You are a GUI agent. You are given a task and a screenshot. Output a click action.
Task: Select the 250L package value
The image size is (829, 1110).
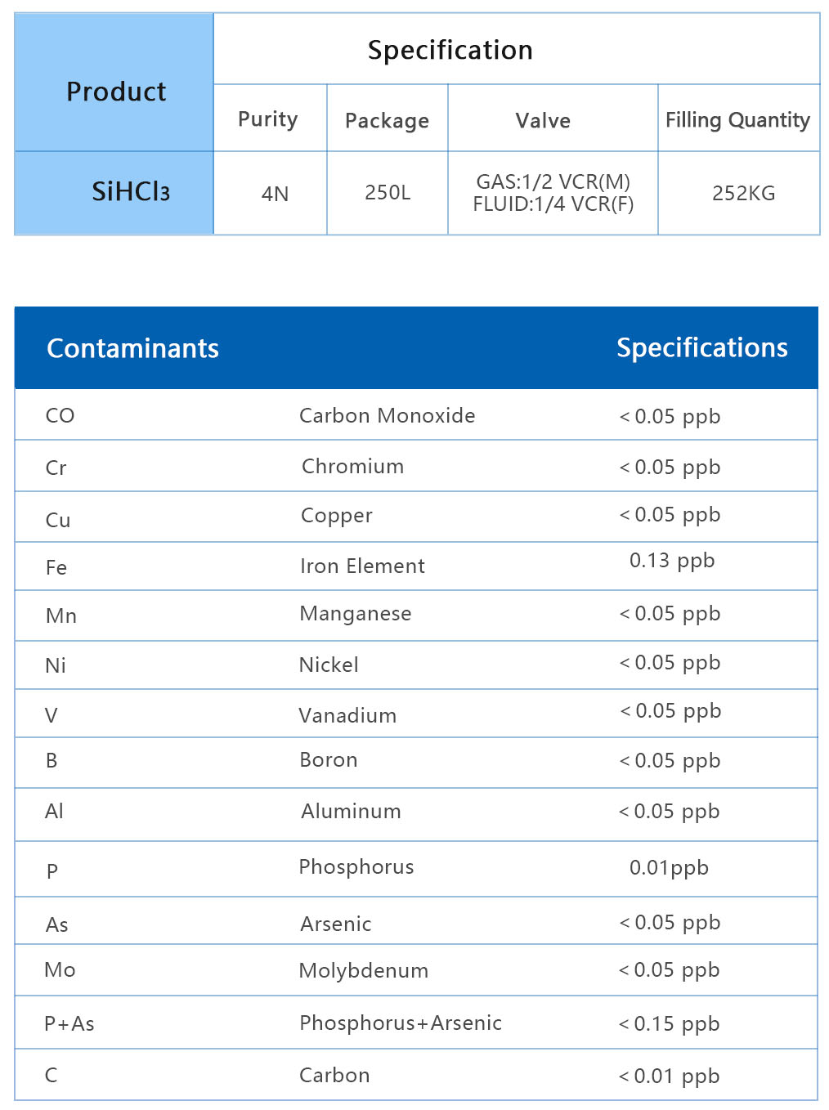pyautogui.click(x=388, y=193)
